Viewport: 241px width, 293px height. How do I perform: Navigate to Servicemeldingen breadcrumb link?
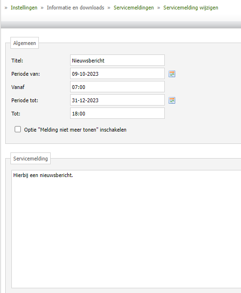tap(134, 8)
